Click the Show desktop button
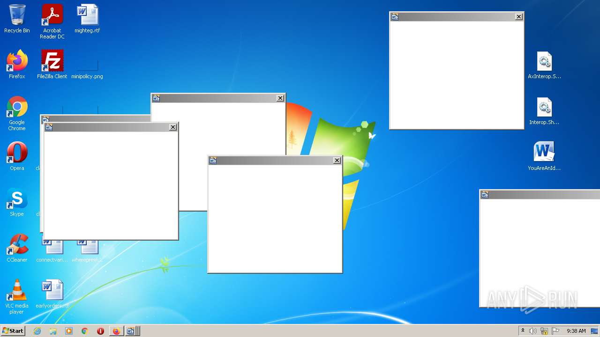Screen dimensions: 600x337 pyautogui.click(x=594, y=331)
